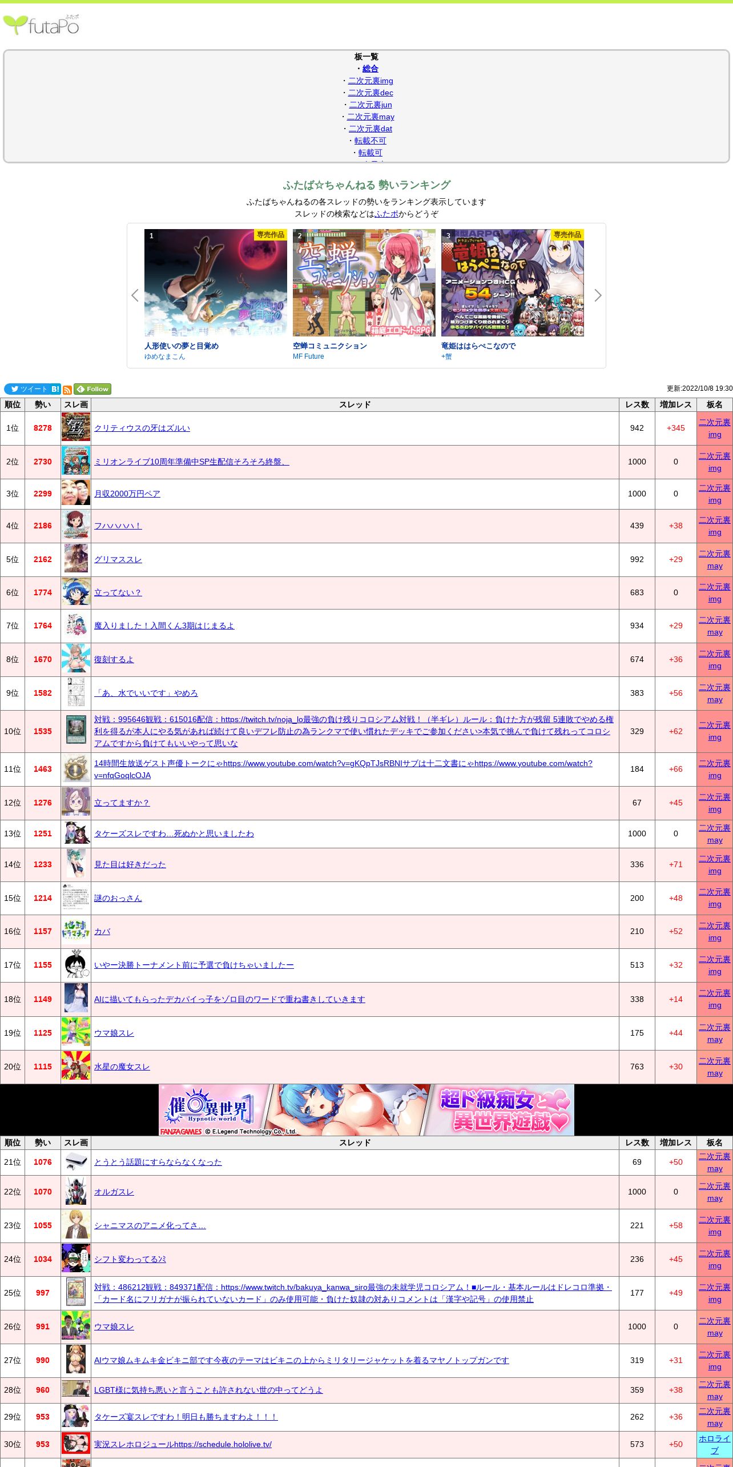Open 二次元裏img board link in rank 1 row
The image size is (733, 1467).
click(715, 428)
